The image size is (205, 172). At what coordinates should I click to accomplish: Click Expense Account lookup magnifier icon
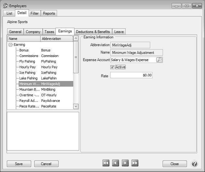point(159,60)
